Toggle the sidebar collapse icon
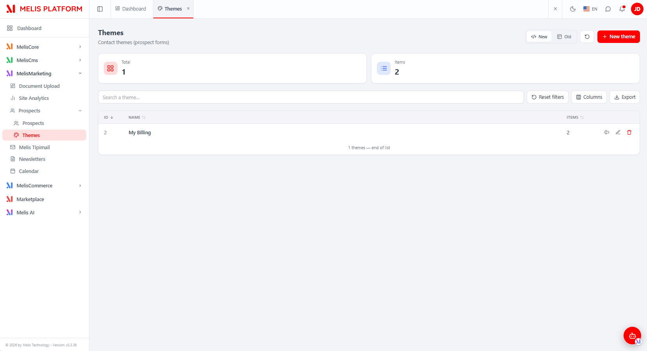Viewport: 647px width, 351px height. click(x=100, y=9)
